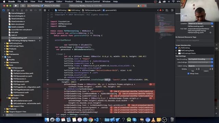Open related items grid menu in editor

[45, 10]
